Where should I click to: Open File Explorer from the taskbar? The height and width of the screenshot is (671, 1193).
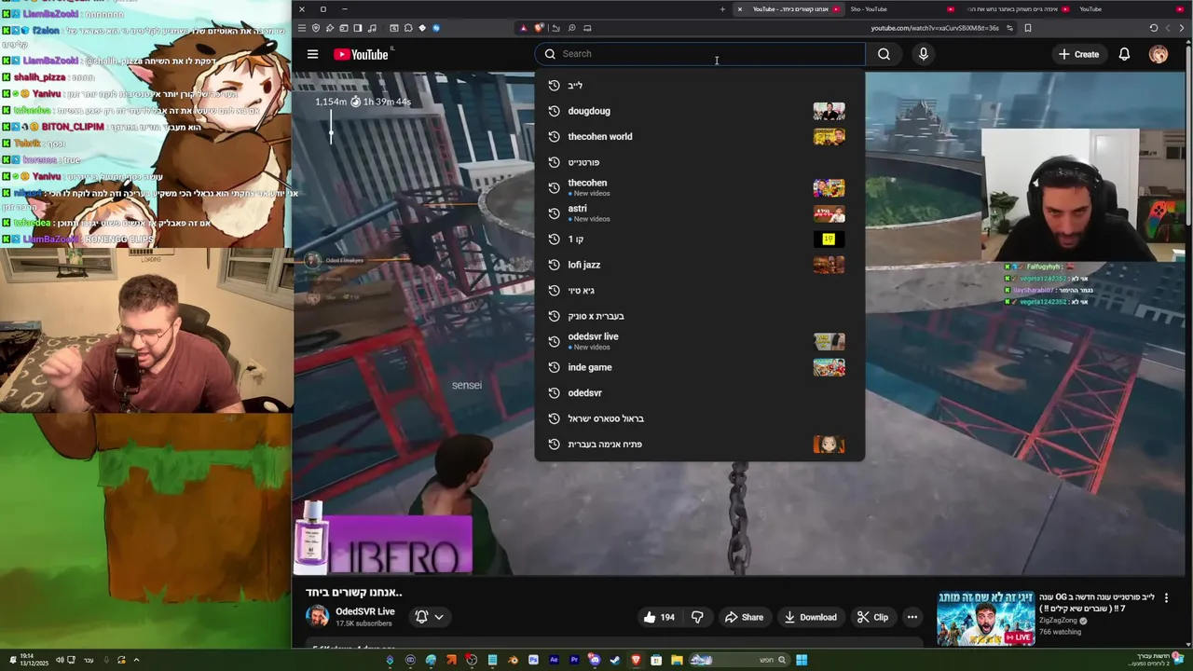pyautogui.click(x=677, y=660)
